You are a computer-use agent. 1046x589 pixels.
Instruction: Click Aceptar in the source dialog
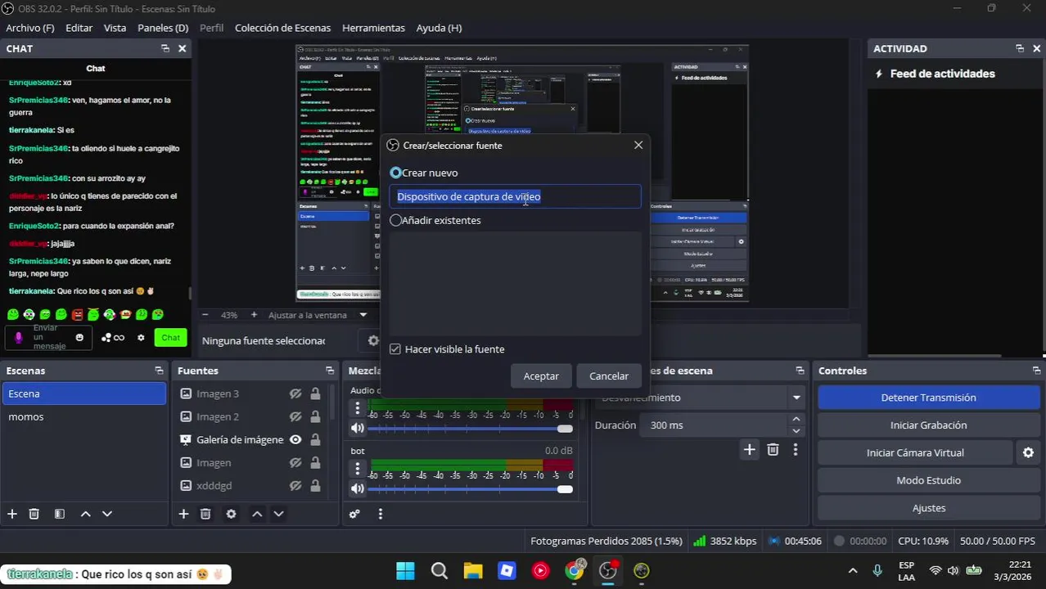pyautogui.click(x=541, y=375)
